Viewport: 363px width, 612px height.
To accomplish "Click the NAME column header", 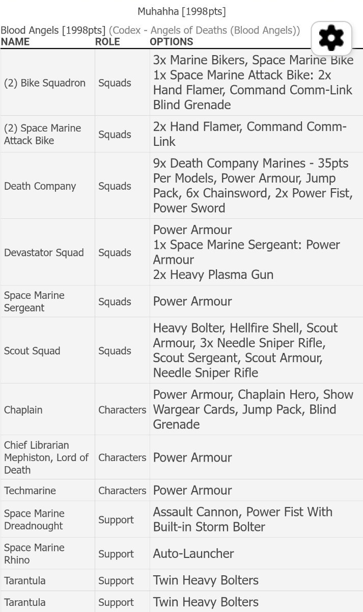I will point(15,42).
